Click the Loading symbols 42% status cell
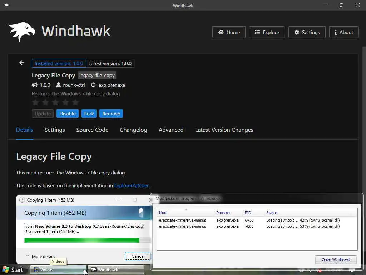Image resolution: width=366 pixels, height=275 pixels. pos(303,220)
